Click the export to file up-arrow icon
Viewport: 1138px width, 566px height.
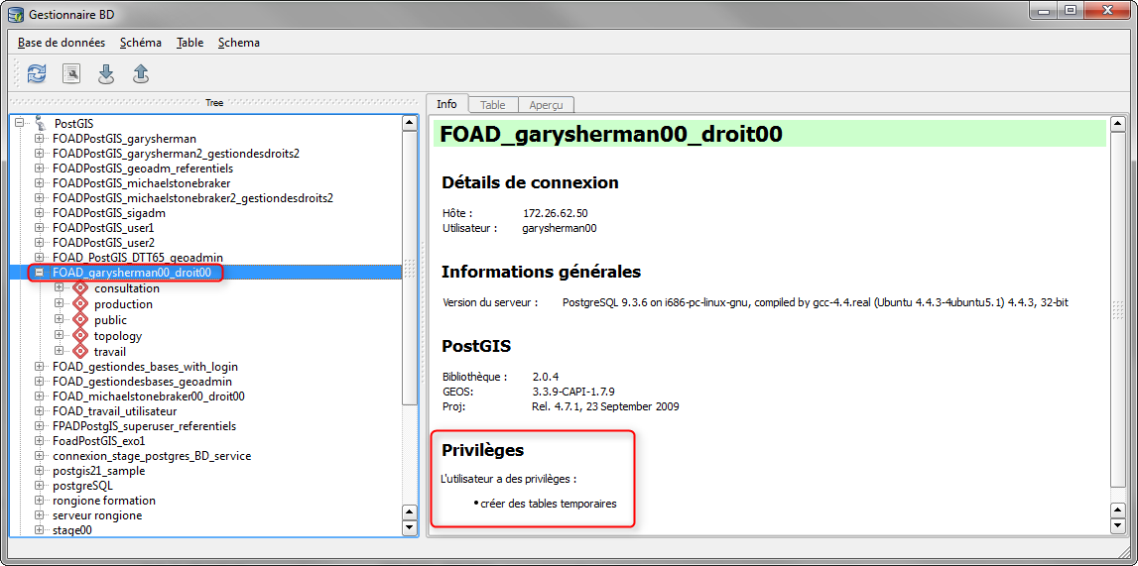pos(141,73)
